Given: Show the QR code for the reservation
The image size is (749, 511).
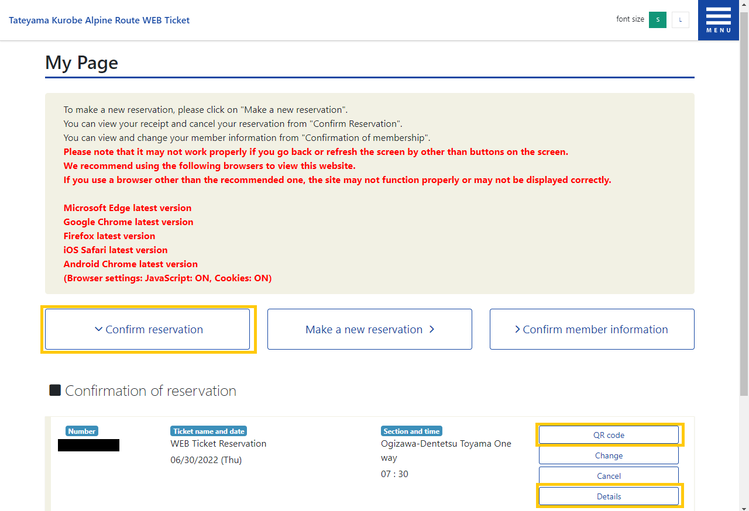Looking at the screenshot, I should 609,435.
